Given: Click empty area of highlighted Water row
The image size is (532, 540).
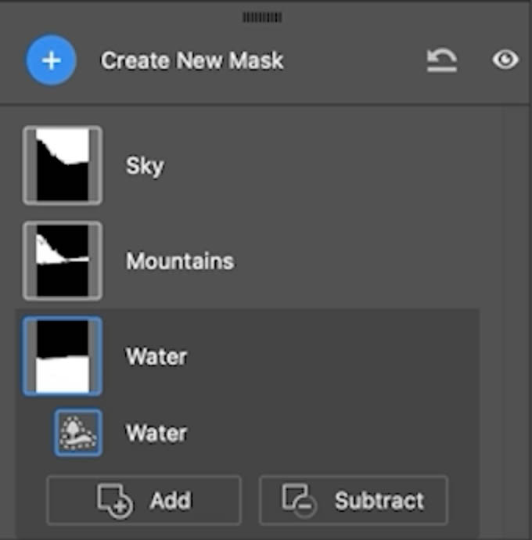Looking at the screenshot, I should coord(327,356).
